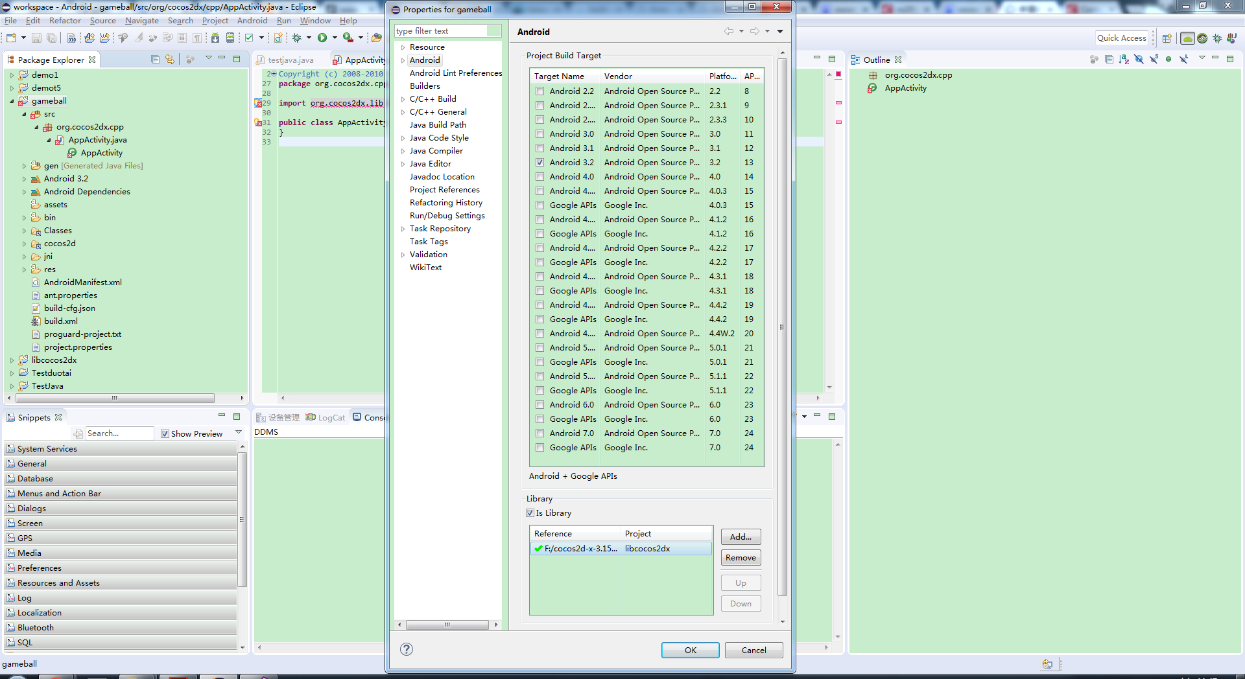Click Hide Local Types icon in Outline

click(1183, 59)
